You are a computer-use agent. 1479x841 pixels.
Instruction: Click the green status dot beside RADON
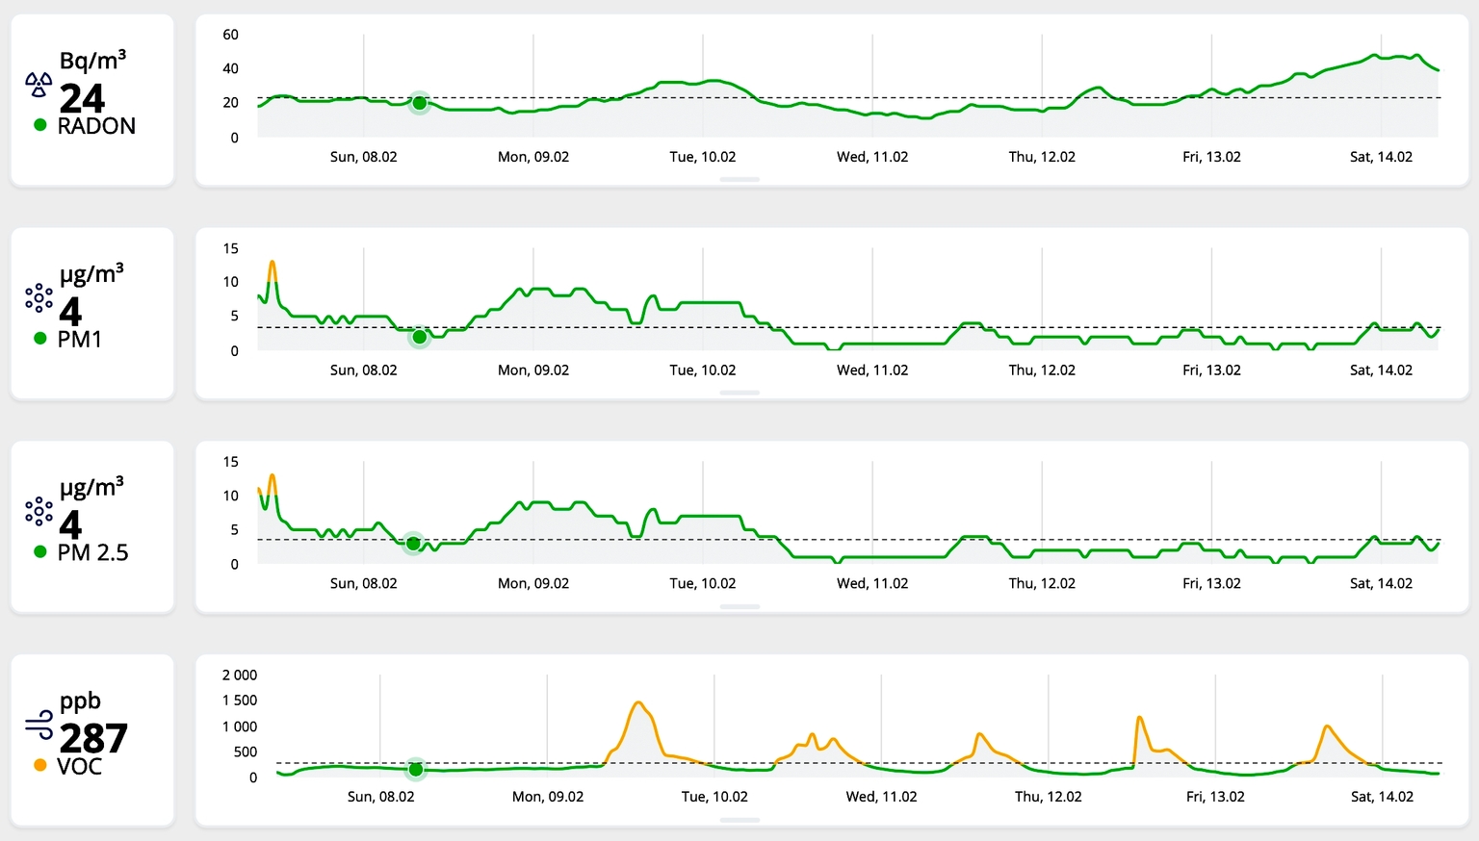click(x=40, y=125)
